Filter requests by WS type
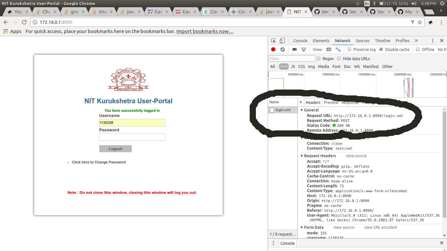447x251 pixels. tap(357, 66)
